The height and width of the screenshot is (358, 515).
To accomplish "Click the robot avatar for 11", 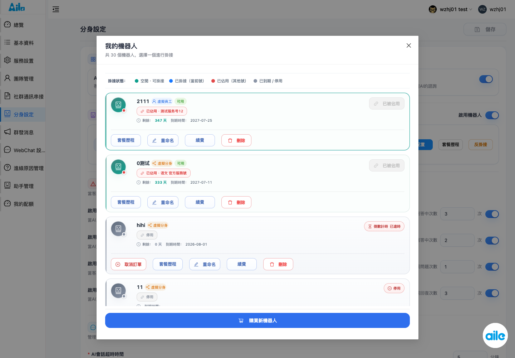I will tap(118, 291).
